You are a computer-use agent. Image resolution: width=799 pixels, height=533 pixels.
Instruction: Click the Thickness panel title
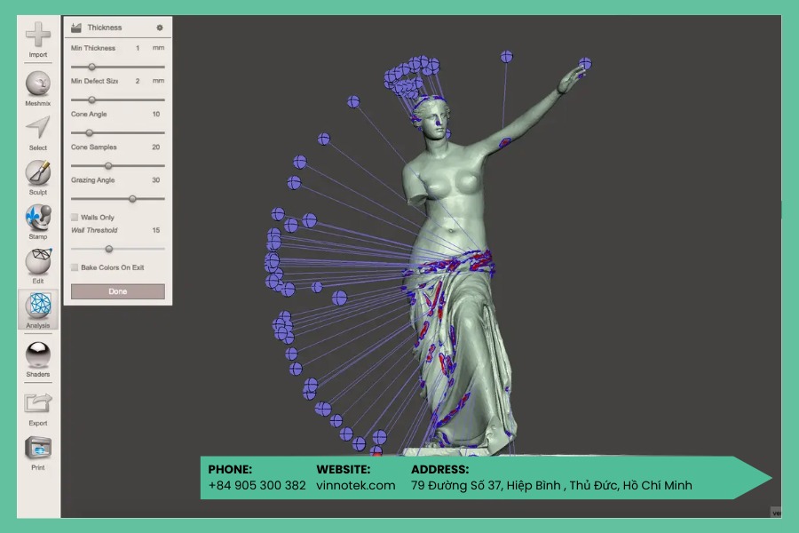[x=105, y=28]
